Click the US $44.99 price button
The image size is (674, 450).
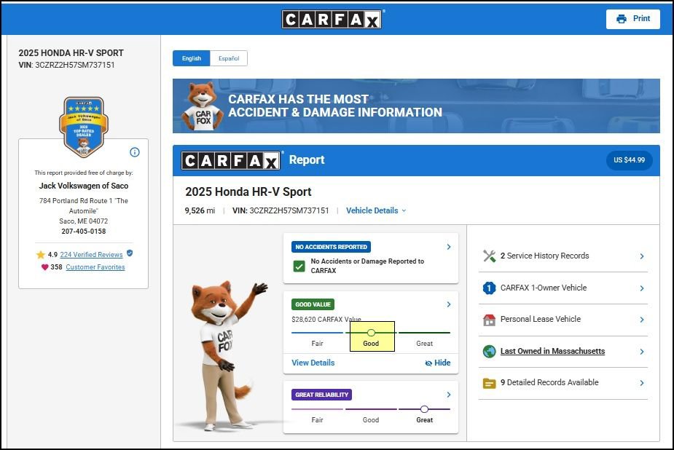point(629,160)
